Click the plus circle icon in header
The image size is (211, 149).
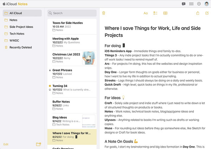pyautogui.click(x=199, y=4)
